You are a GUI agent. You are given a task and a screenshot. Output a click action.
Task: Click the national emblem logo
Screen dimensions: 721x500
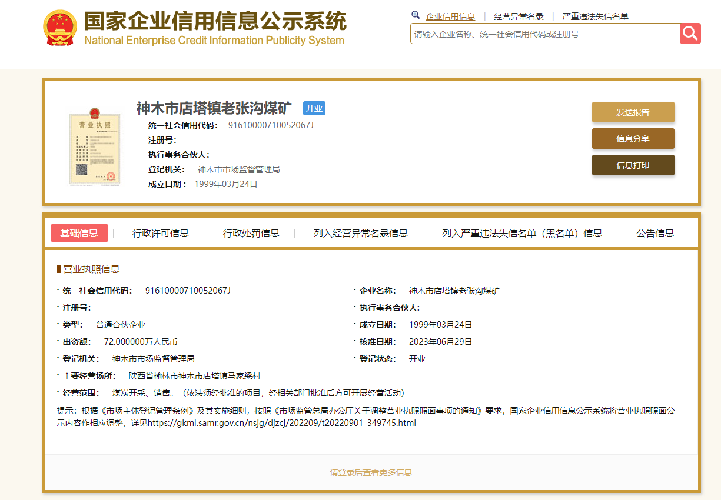coord(60,28)
